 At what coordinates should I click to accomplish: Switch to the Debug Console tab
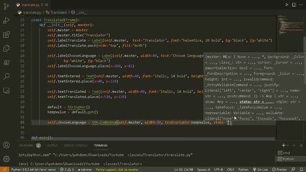(x=76, y=145)
